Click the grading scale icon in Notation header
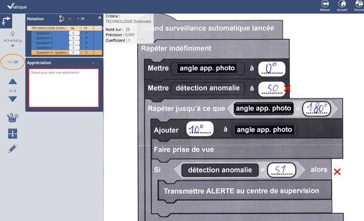 [61, 18]
